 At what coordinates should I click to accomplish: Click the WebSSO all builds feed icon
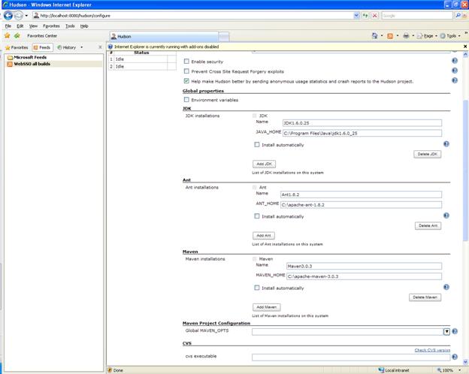coord(10,64)
